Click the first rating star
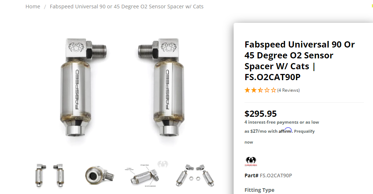373x194 pixels. coord(247,90)
